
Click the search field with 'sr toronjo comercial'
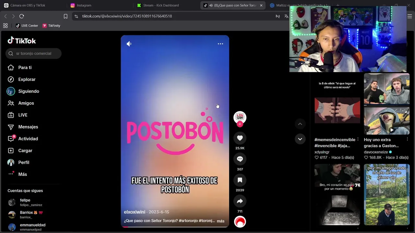point(33,53)
